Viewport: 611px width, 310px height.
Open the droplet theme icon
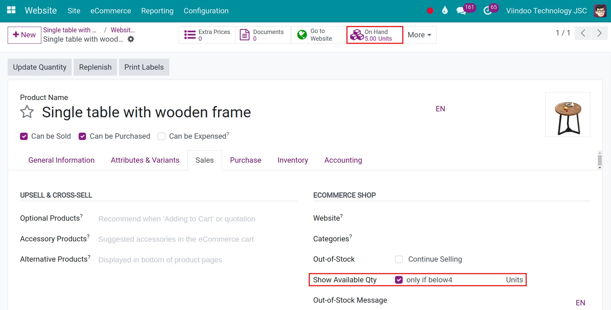point(445,10)
